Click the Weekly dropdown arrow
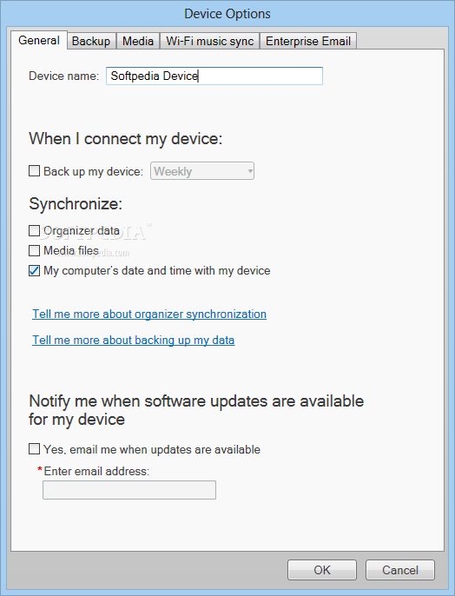 (x=250, y=171)
